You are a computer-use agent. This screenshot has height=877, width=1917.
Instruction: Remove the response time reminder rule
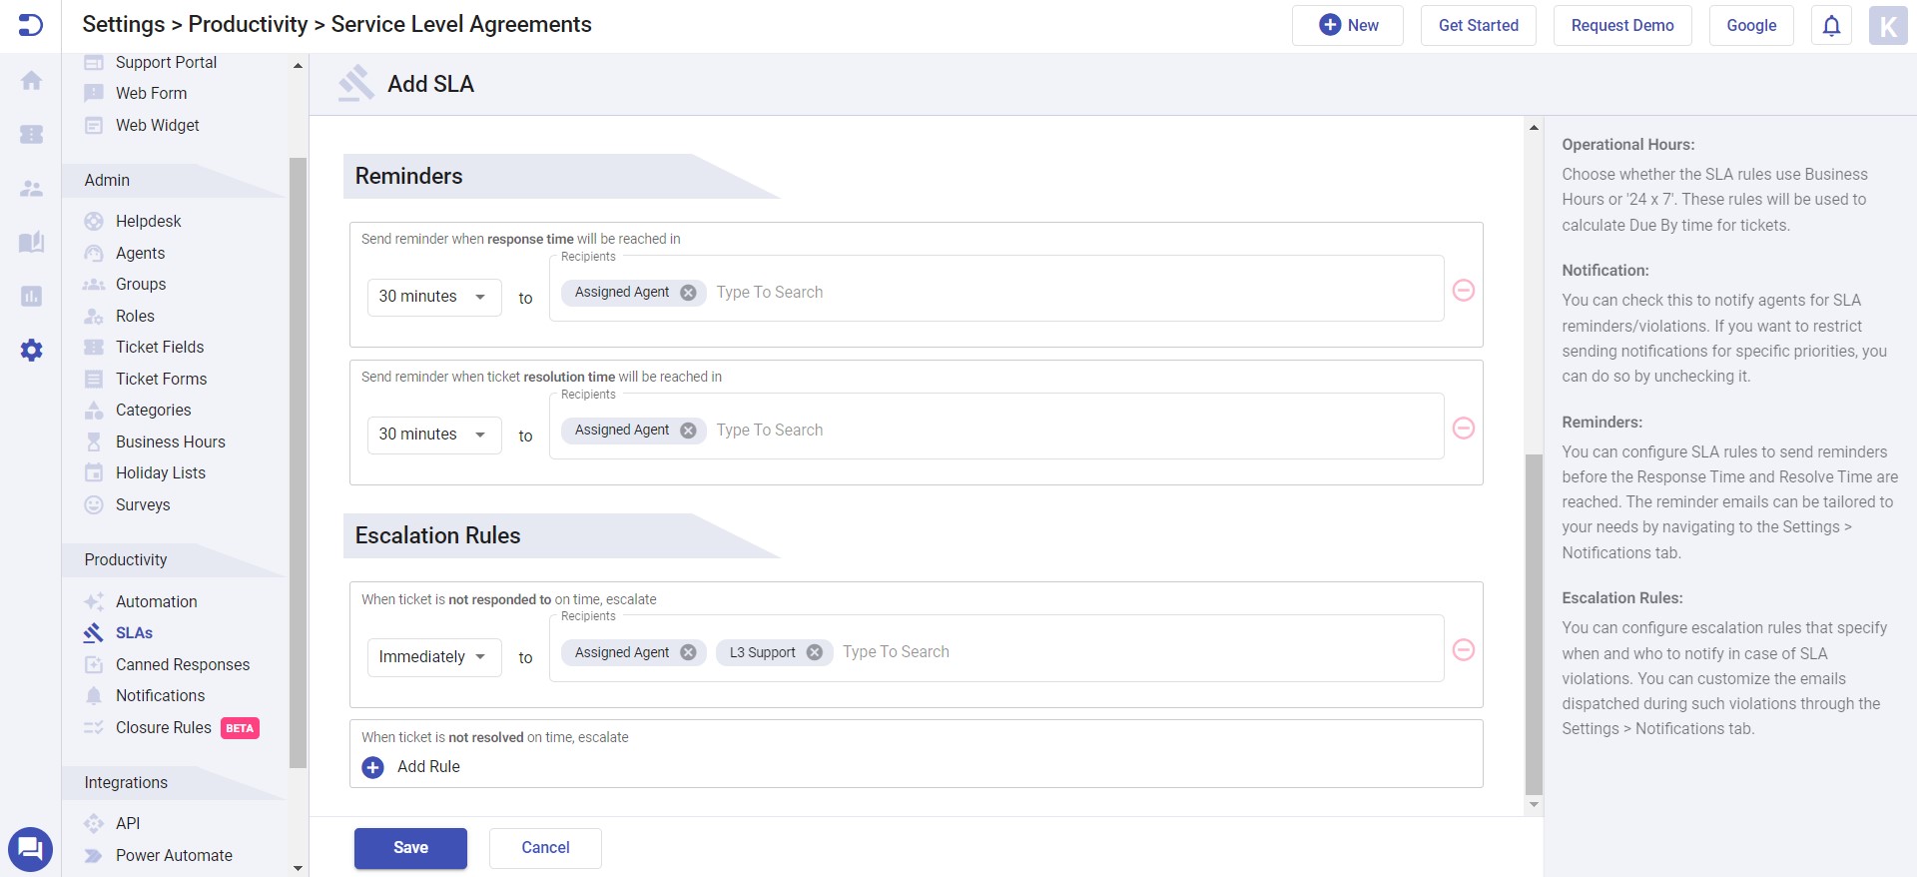pos(1463,291)
